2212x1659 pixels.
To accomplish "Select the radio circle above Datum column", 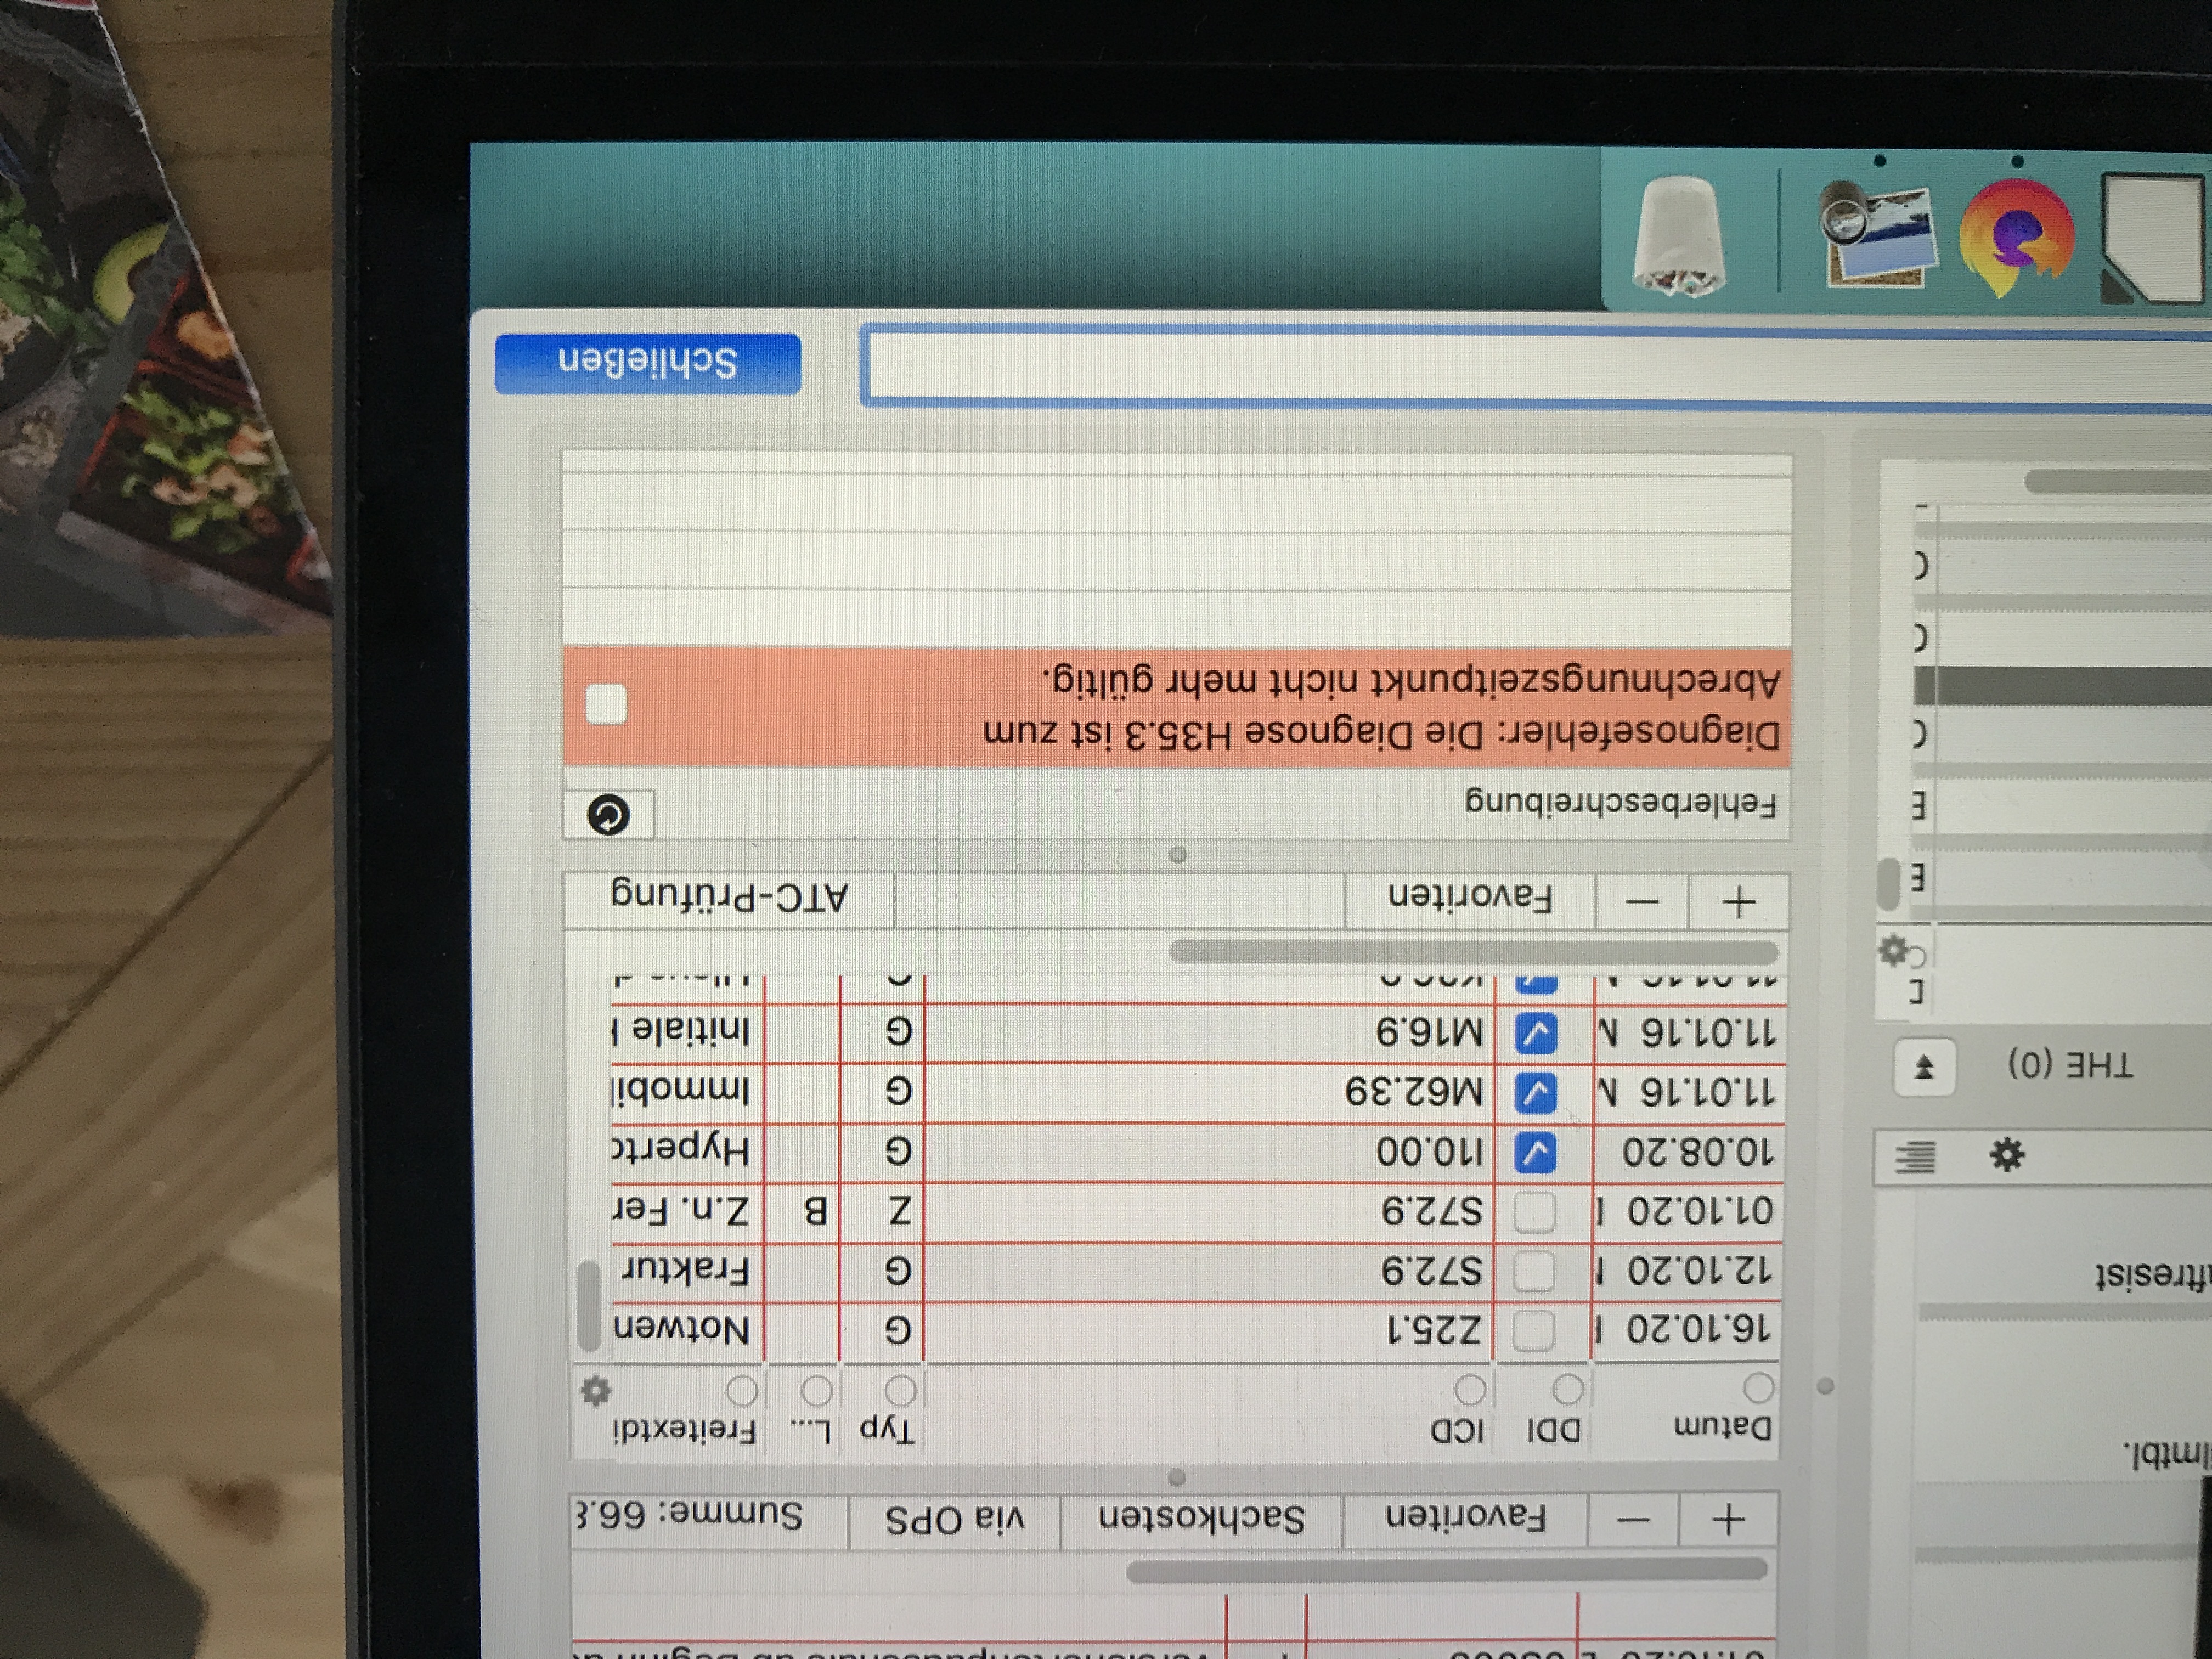I will [x=1758, y=1387].
